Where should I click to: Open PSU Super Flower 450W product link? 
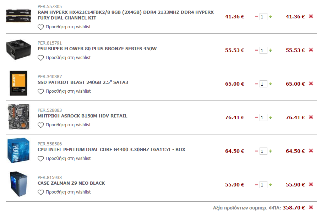point(97,49)
